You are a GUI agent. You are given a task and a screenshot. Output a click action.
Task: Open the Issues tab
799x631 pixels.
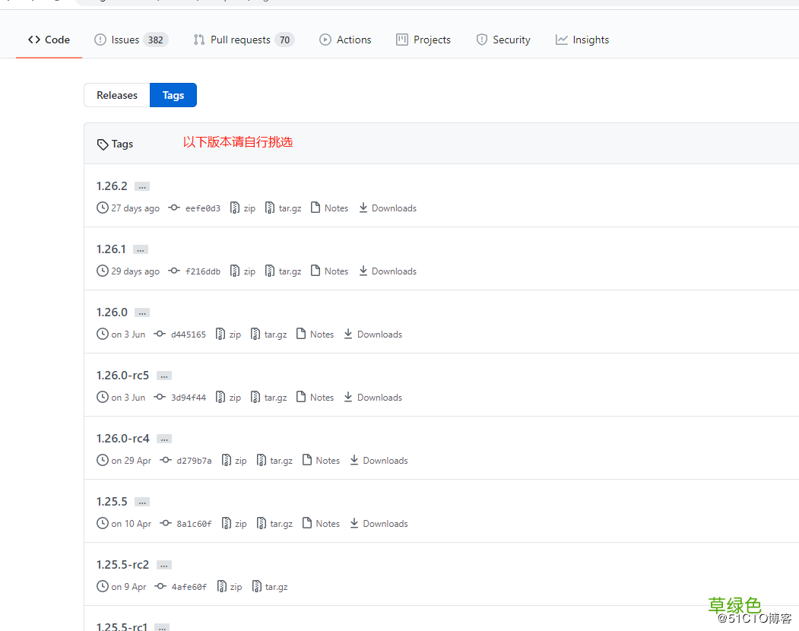pos(131,40)
